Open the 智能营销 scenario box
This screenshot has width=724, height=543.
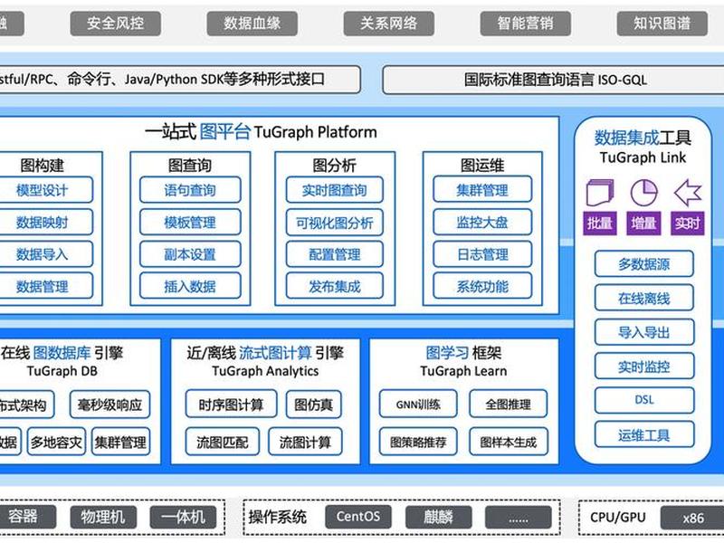pos(526,24)
